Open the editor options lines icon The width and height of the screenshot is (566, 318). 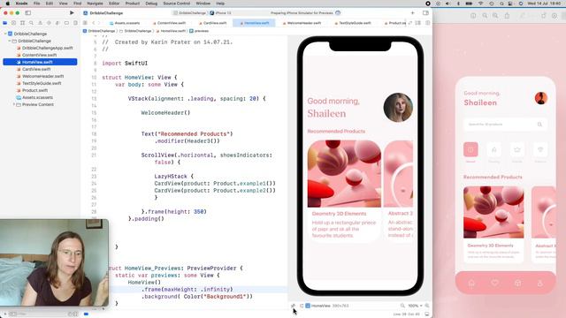(418, 23)
